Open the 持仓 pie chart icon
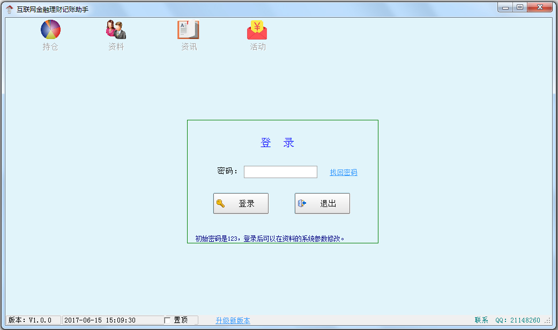This screenshot has width=558, height=330. coord(50,29)
